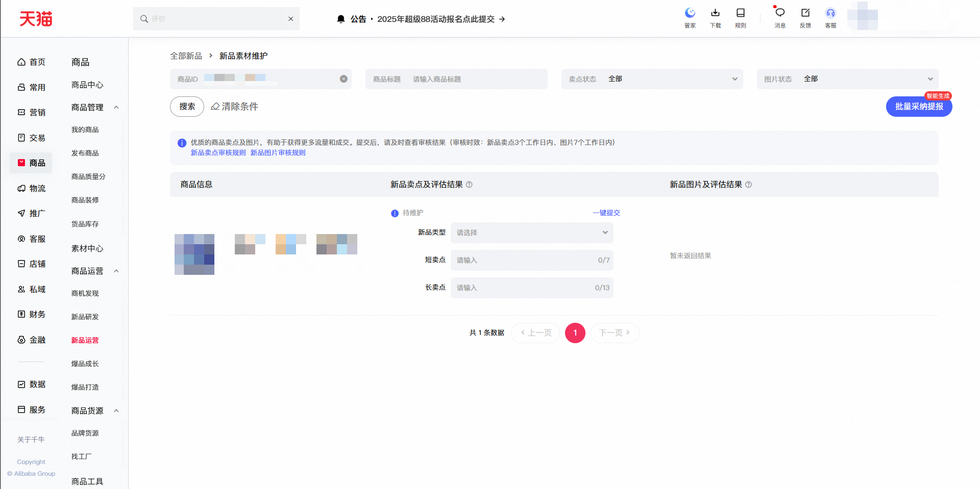The width and height of the screenshot is (980, 489).
Task: Click 全部新品 breadcrumb link
Action: pyautogui.click(x=186, y=56)
